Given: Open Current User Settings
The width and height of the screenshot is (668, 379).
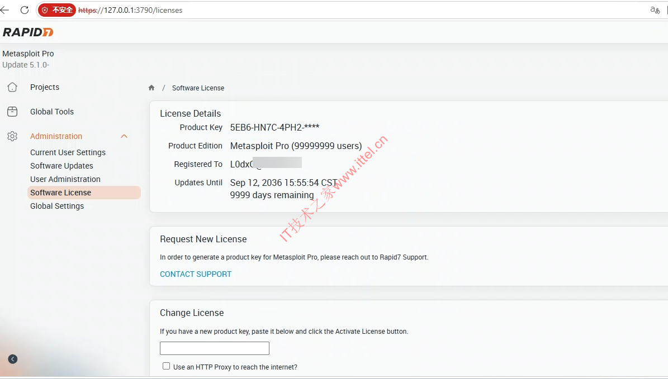Looking at the screenshot, I should coord(68,152).
